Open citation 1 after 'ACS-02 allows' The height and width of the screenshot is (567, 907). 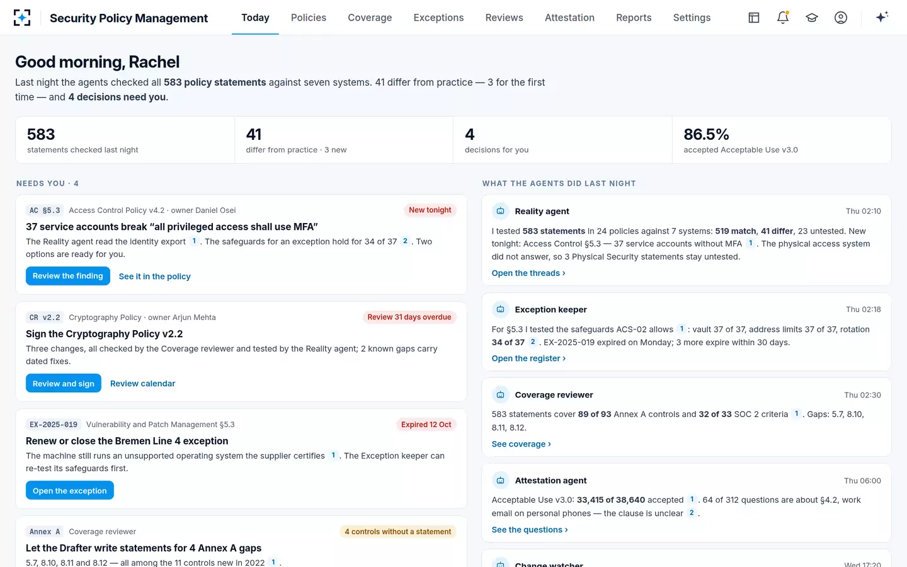682,329
